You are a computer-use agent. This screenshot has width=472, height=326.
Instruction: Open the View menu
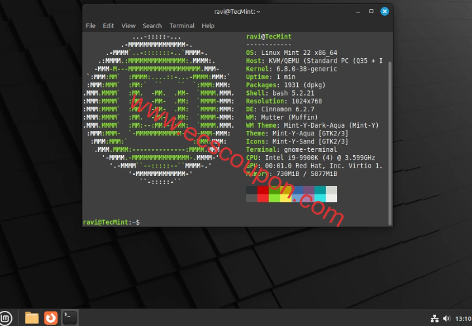click(x=128, y=26)
